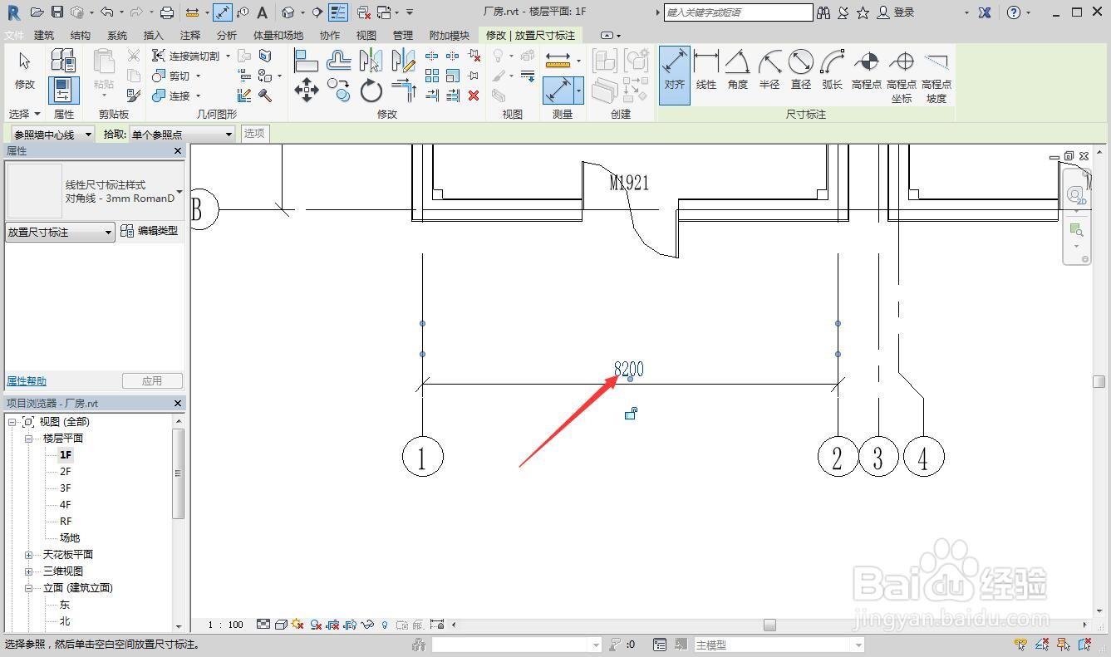Close the 属性 palette
This screenshot has height=657, width=1111.
[x=178, y=151]
